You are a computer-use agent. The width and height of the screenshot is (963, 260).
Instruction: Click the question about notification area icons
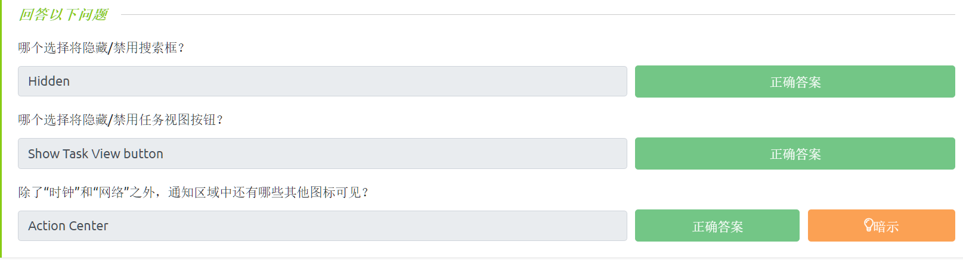coord(194,192)
